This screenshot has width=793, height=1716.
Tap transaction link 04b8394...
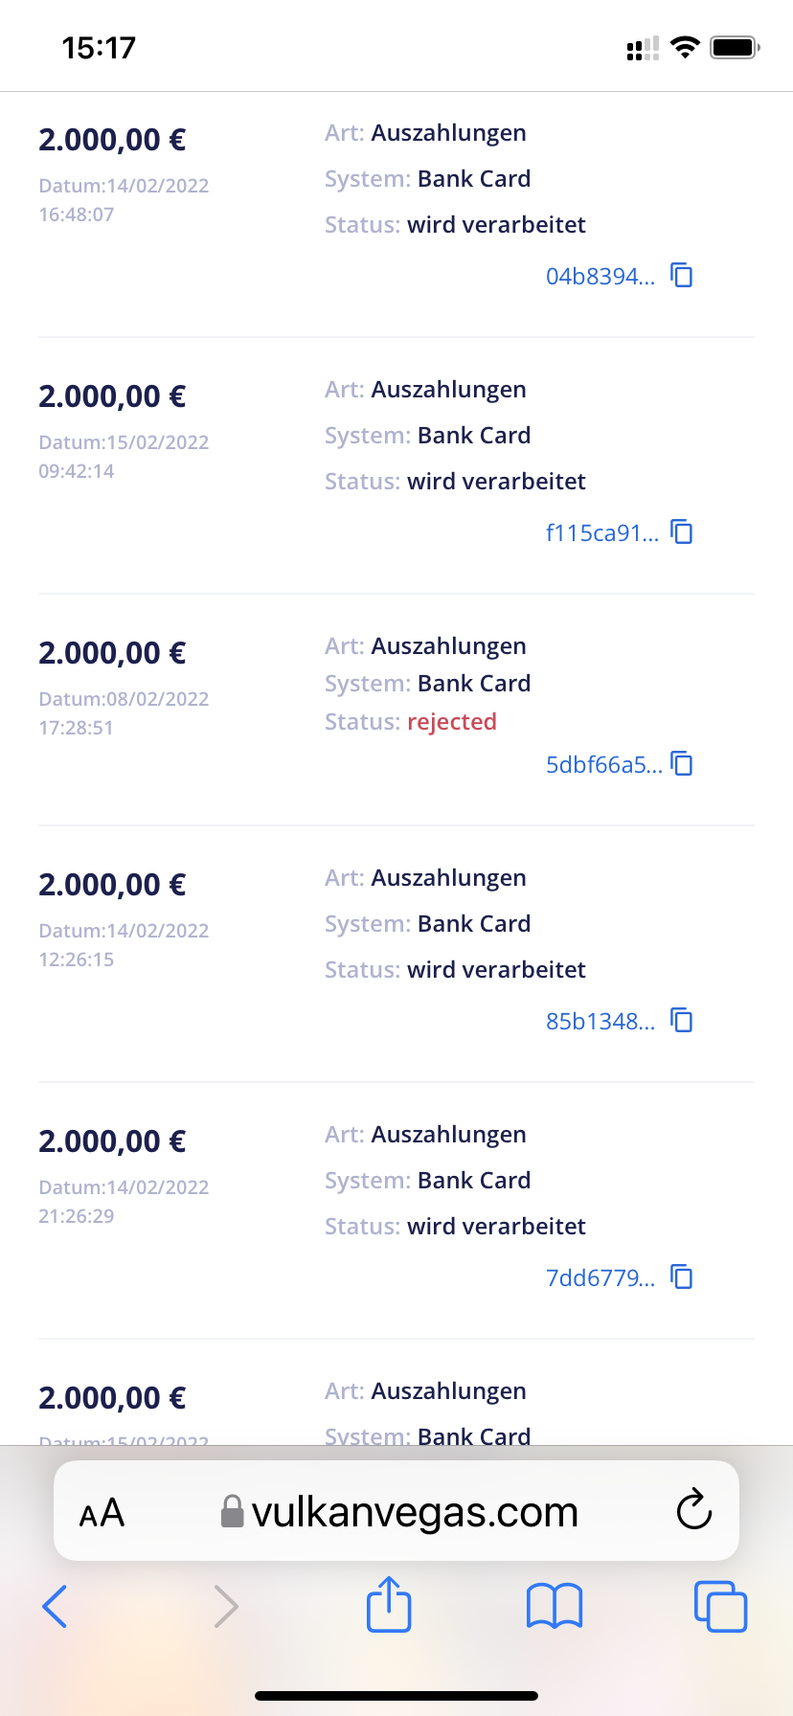(600, 277)
